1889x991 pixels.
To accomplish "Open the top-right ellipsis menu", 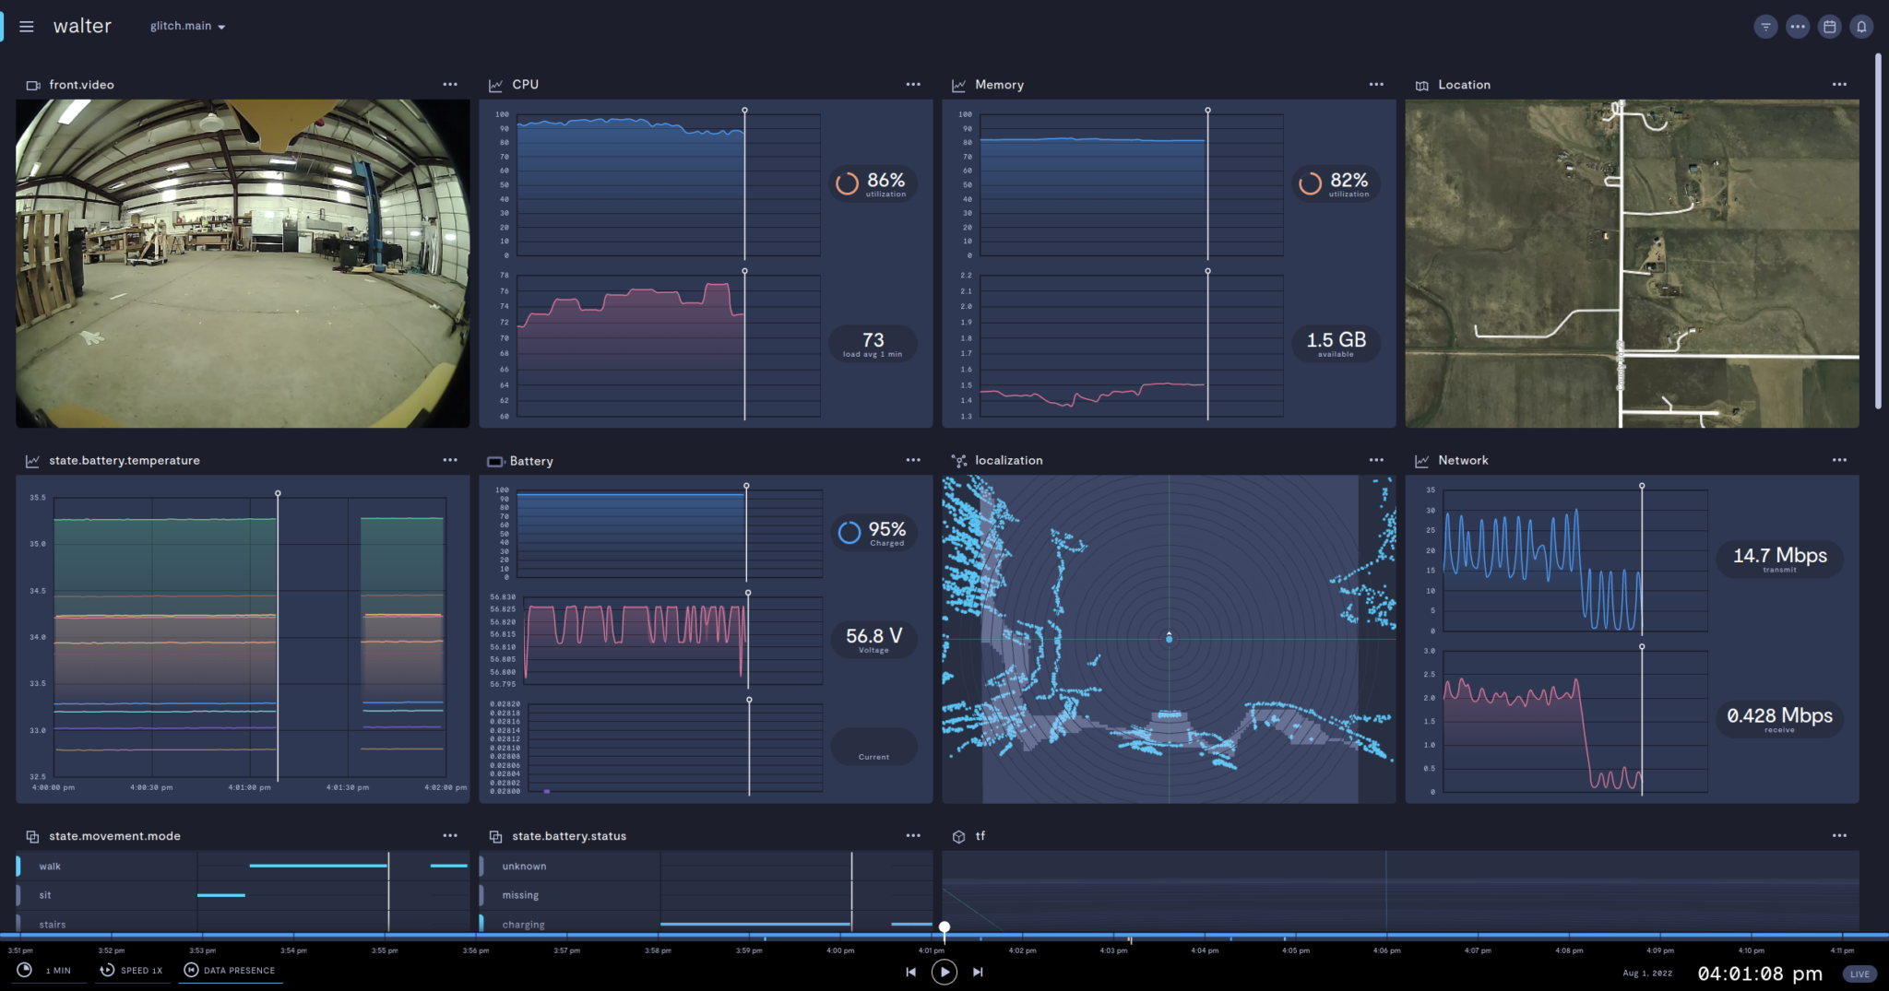I will tap(1798, 26).
